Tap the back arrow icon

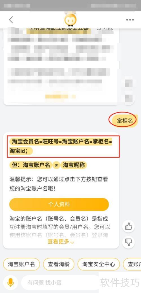point(11,20)
